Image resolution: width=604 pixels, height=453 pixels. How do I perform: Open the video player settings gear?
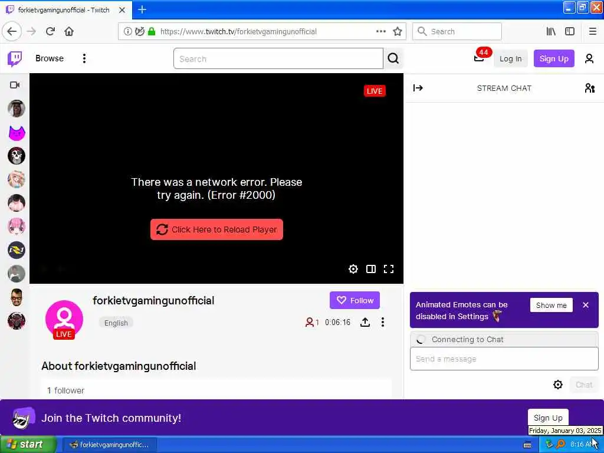coord(353,269)
